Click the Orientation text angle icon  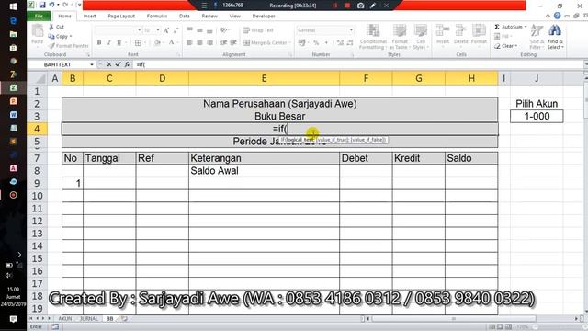tap(224, 30)
